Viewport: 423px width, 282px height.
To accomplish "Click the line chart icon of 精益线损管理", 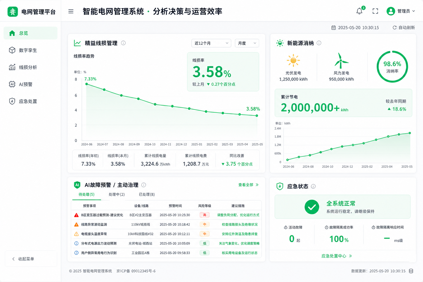I will (77, 43).
